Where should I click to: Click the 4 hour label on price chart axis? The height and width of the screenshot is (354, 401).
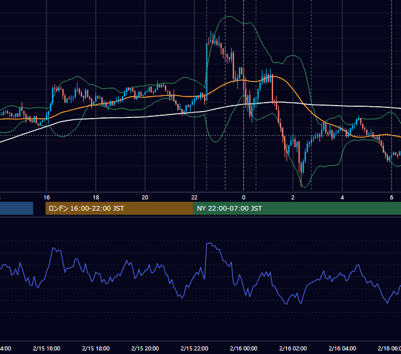[x=342, y=198]
